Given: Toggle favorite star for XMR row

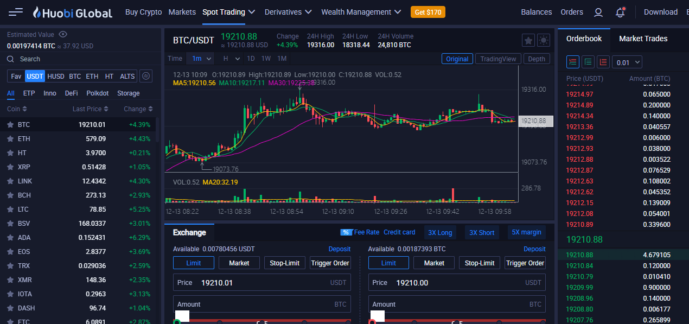Looking at the screenshot, I should (10, 280).
